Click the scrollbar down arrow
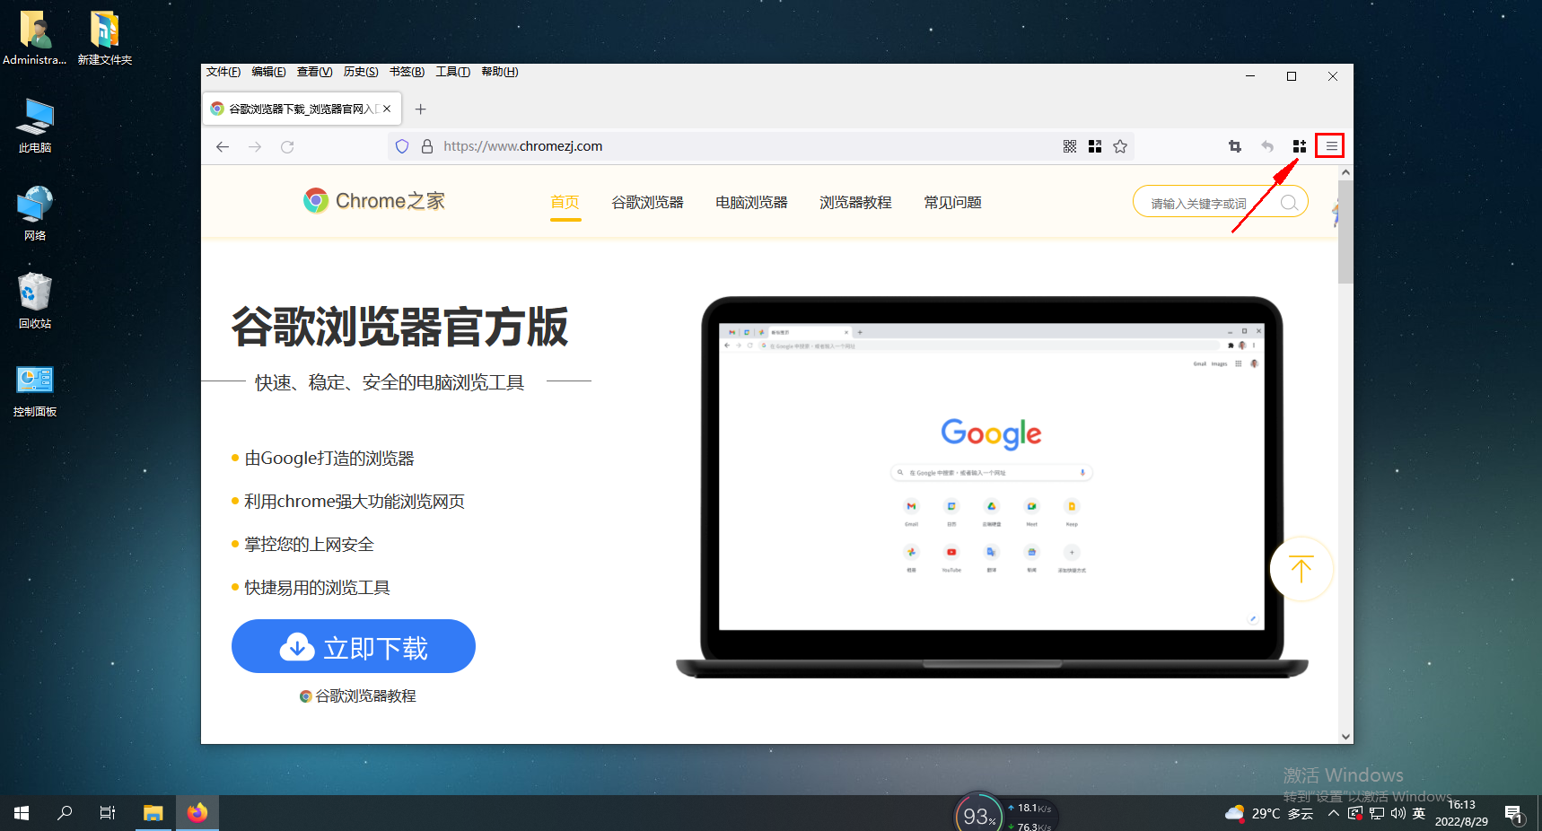Viewport: 1542px width, 831px height. tap(1345, 736)
